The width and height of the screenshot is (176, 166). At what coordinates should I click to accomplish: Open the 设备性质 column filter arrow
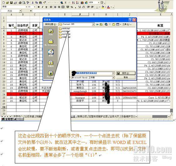pos(29,27)
